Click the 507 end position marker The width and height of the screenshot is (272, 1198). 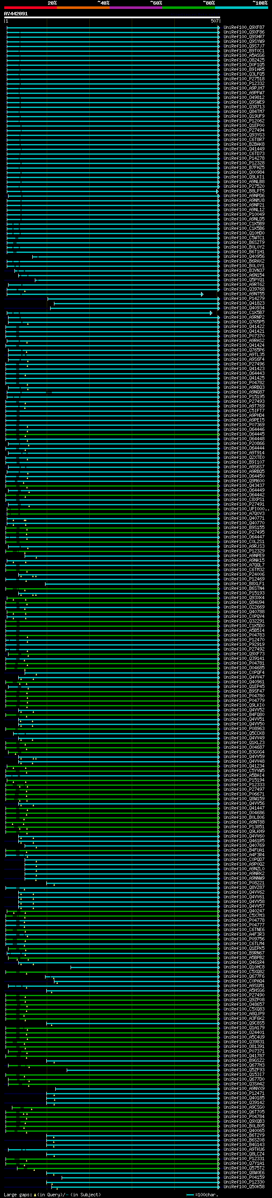pyautogui.click(x=214, y=21)
